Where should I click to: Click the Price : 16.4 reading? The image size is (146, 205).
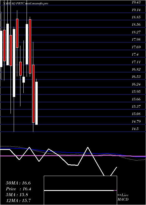[x=18, y=189]
